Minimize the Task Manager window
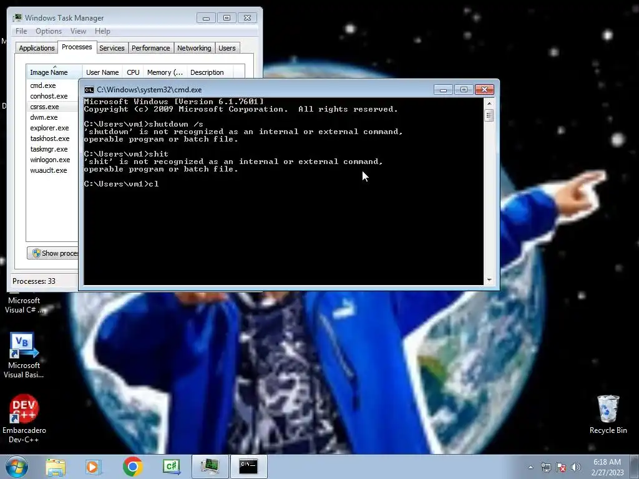The width and height of the screenshot is (639, 479). pyautogui.click(x=206, y=18)
